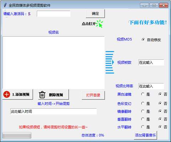Turn on 是 for 镜像翻转
Screen dimensions: 171x142
coord(143,111)
